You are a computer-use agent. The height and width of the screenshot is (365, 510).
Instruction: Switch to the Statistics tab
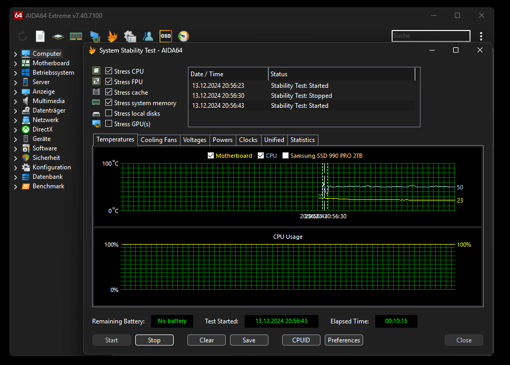(x=303, y=140)
